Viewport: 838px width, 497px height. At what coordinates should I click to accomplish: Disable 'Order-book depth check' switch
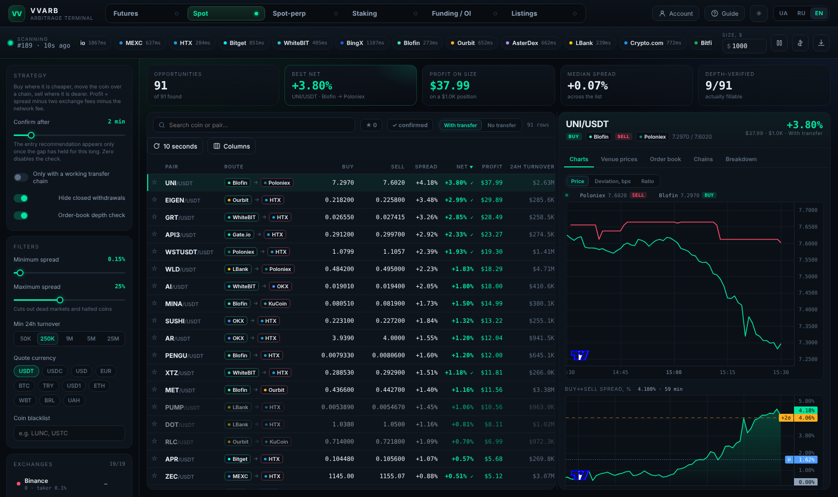click(21, 216)
